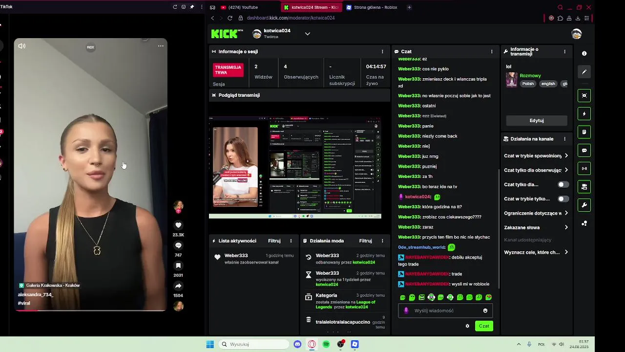Toggle the document panel icon in right sidebar
The height and width of the screenshot is (352, 625).
(584, 132)
